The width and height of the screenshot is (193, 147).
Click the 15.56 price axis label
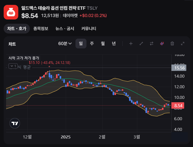click(179, 68)
